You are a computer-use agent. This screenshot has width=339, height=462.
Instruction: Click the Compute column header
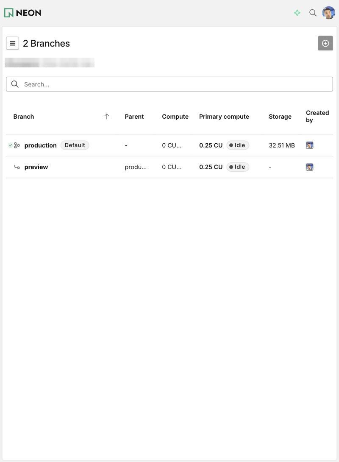point(175,117)
